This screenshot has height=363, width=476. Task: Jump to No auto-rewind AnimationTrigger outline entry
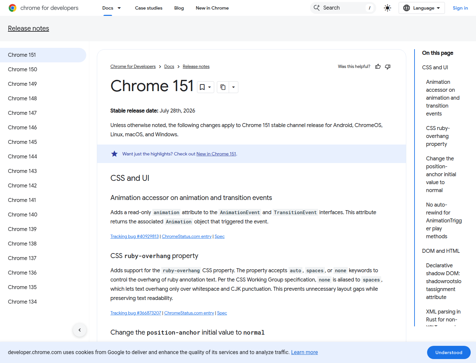point(444,220)
